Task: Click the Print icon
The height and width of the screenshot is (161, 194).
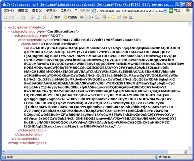Action: [97, 17]
